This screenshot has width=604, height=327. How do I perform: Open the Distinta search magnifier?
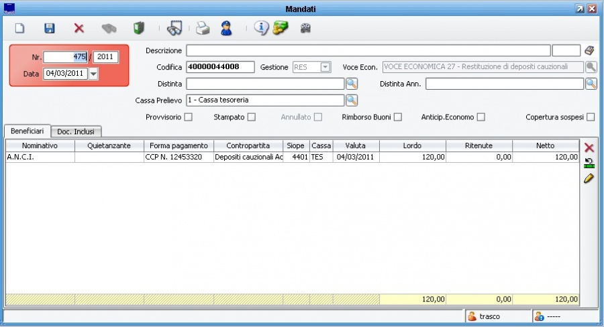click(352, 84)
